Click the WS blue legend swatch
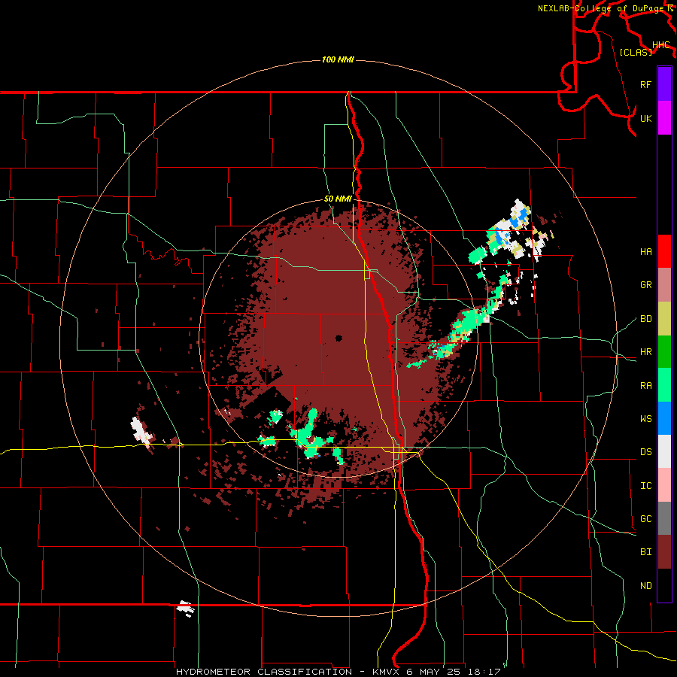The image size is (677, 677). click(x=664, y=418)
